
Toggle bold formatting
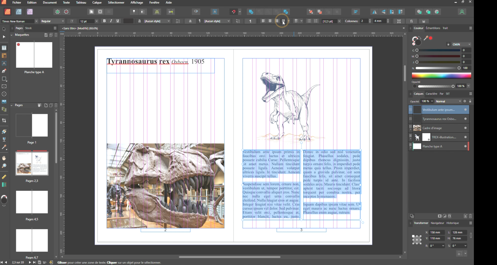(x=104, y=21)
